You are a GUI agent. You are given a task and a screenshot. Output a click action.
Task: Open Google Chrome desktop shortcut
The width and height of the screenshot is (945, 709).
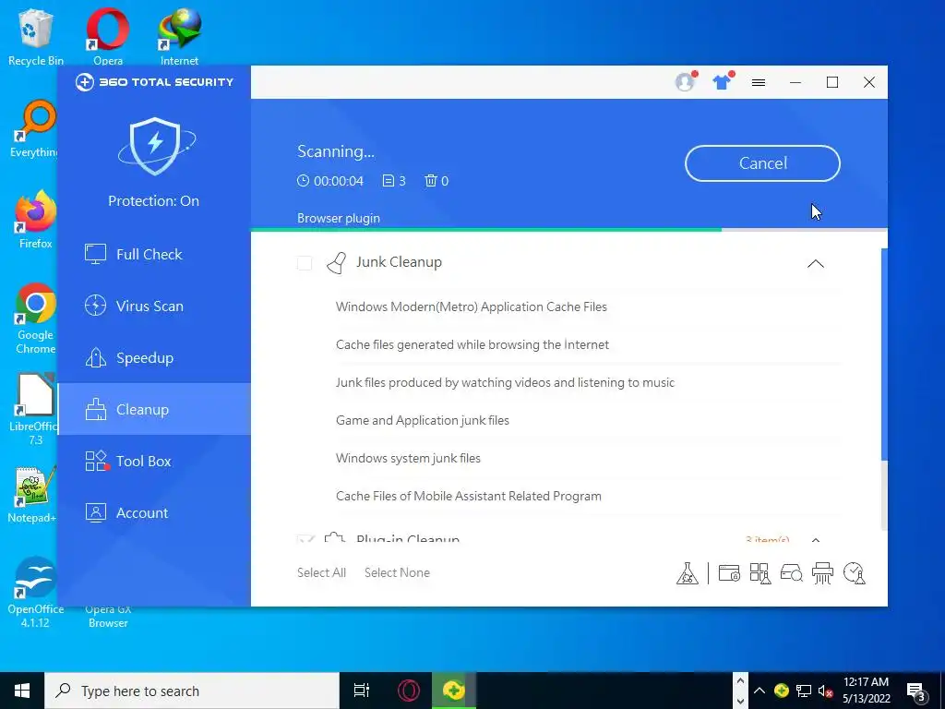point(35,318)
